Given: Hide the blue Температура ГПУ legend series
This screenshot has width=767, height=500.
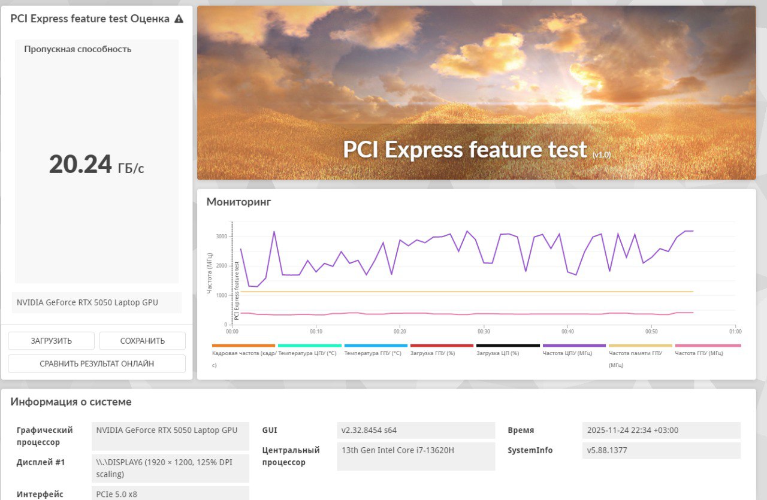Looking at the screenshot, I should click(x=376, y=346).
